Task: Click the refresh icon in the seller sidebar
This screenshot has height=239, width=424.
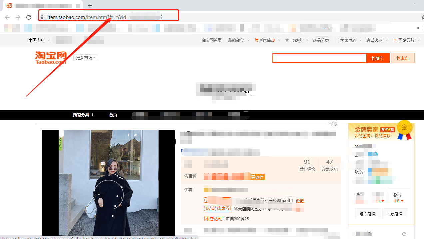Action: [404, 234]
